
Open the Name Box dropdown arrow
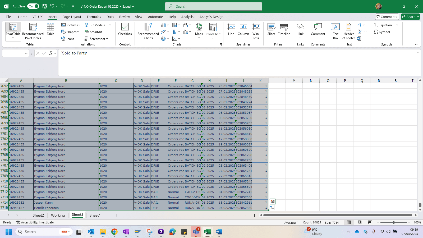(26, 53)
